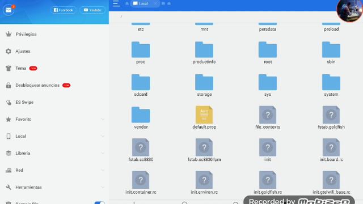Expand the Librería section chevron
This screenshot has width=363, height=204.
click(x=103, y=154)
